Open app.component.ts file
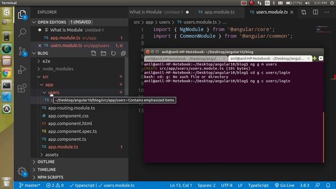 point(67,139)
